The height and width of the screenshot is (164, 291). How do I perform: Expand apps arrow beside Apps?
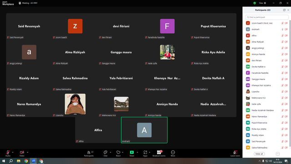[150, 152]
